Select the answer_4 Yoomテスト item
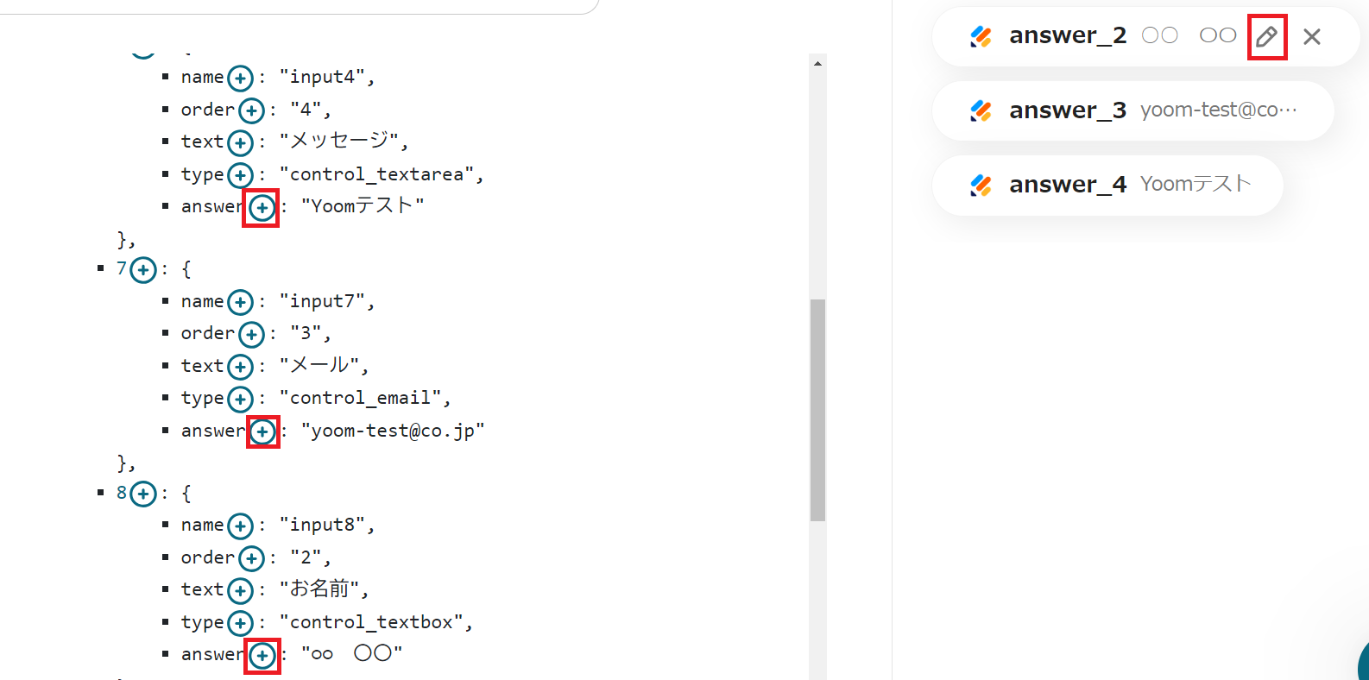The image size is (1369, 680). (1108, 185)
